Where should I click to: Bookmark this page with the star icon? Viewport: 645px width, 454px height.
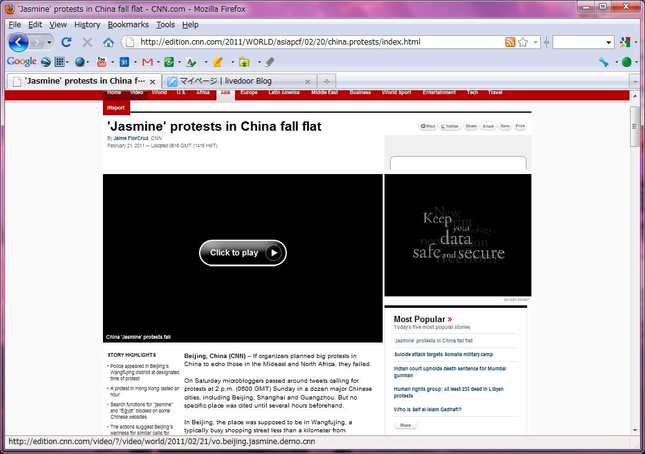point(523,42)
